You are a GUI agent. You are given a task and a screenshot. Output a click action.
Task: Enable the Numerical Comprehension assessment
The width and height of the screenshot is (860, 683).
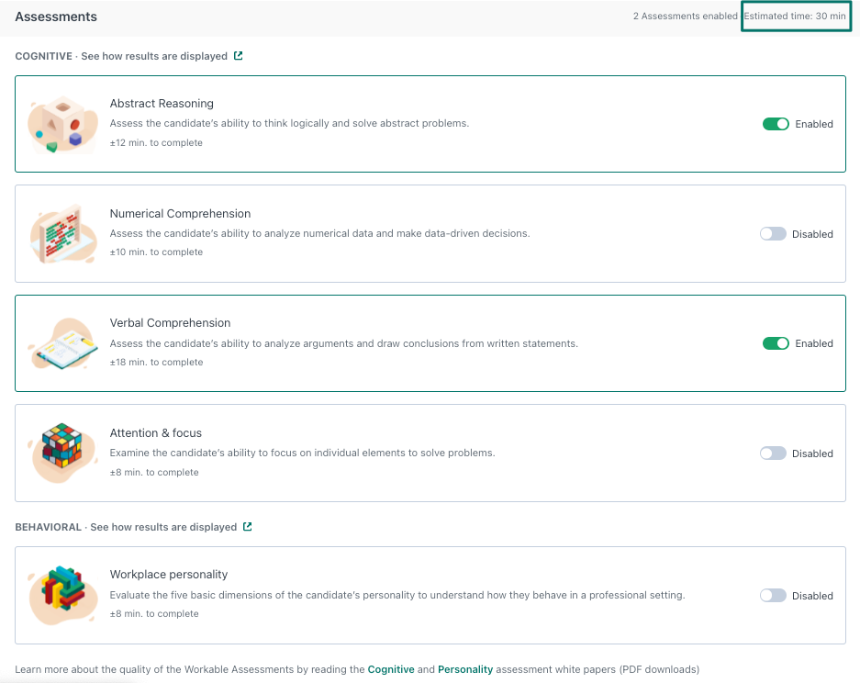click(x=772, y=233)
